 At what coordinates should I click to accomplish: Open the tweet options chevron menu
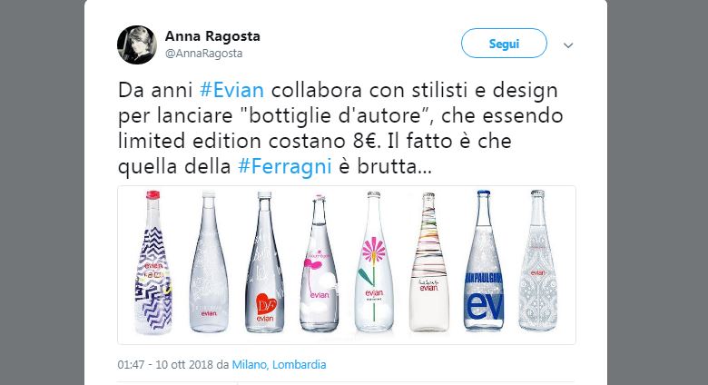pos(568,44)
